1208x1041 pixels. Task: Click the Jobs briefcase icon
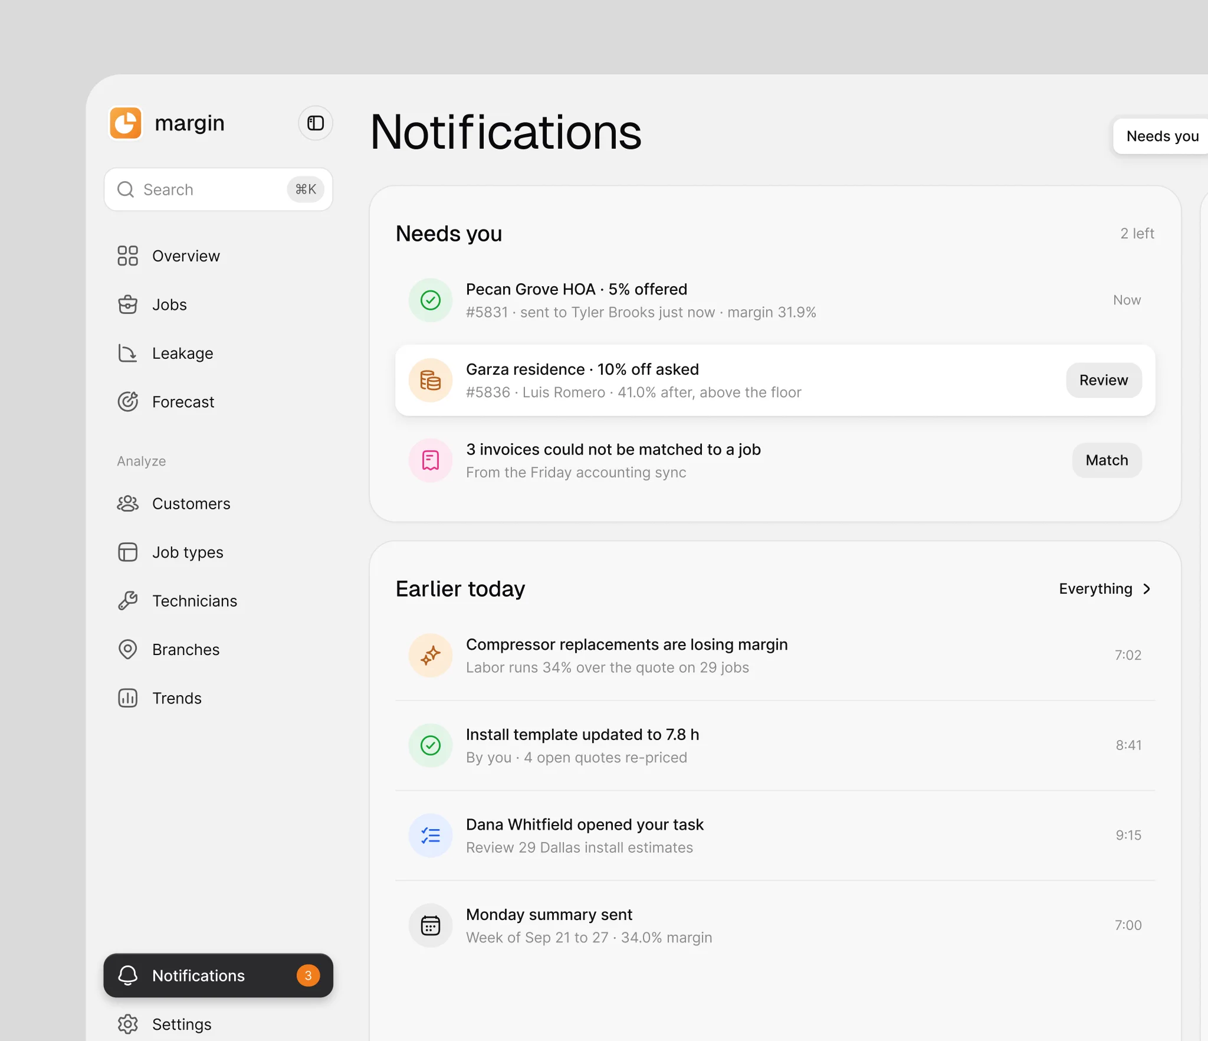[127, 305]
